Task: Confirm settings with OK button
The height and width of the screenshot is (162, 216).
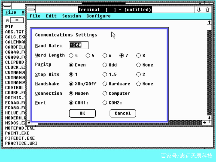Action: [82, 113]
